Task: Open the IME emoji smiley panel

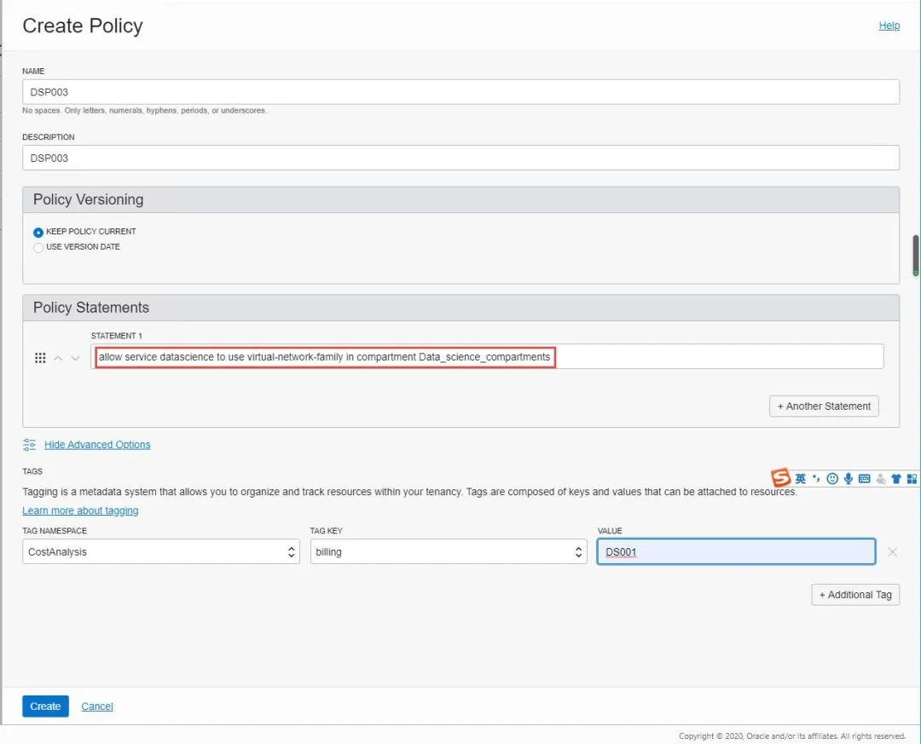Action: point(832,479)
